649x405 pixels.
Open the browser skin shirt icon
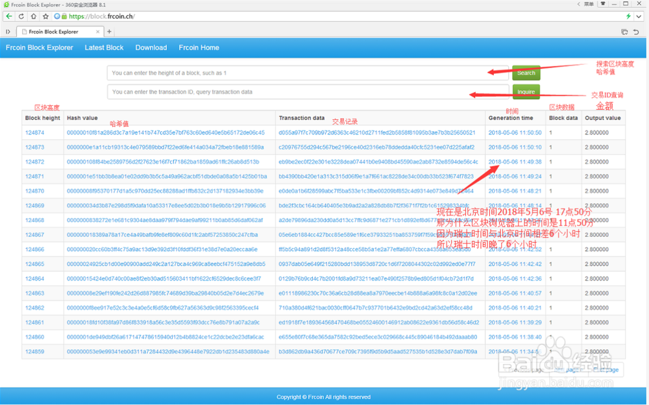(603, 4)
